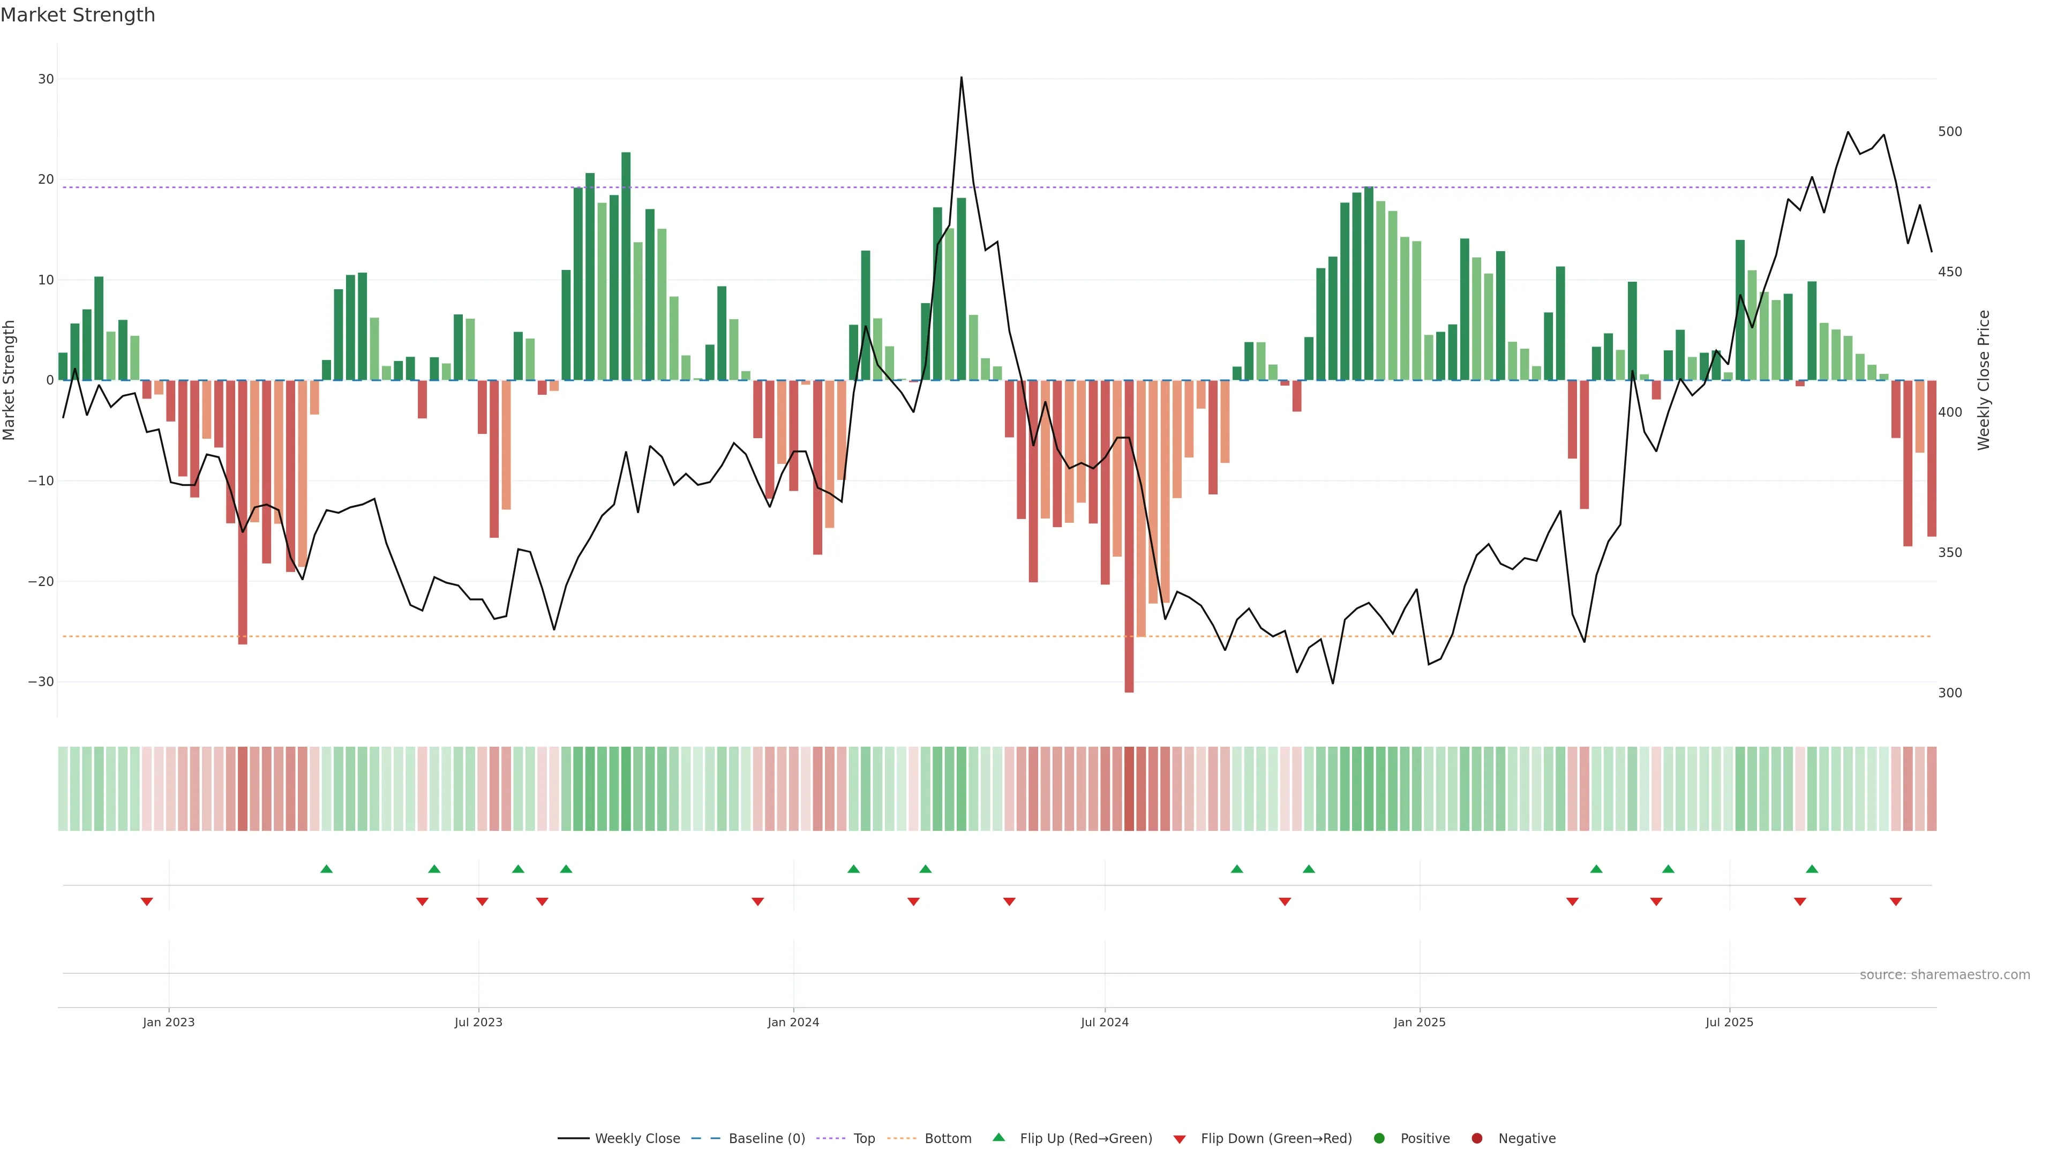Viewport: 2057px width, 1157px height.
Task: Click the first red flip-down triangle marker
Action: tap(147, 901)
